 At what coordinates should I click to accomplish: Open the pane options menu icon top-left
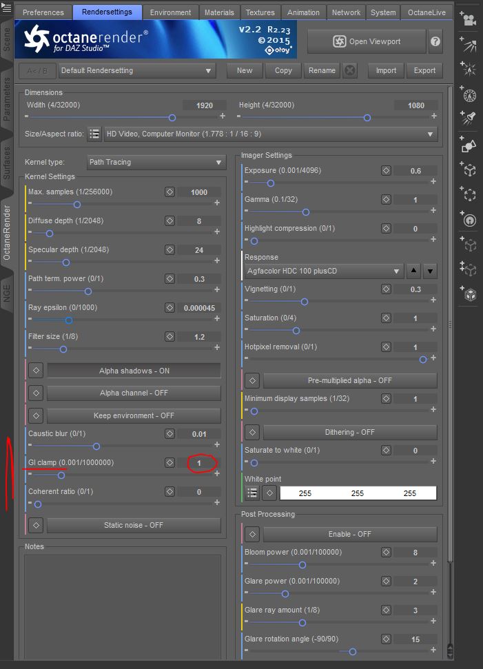(x=6, y=8)
